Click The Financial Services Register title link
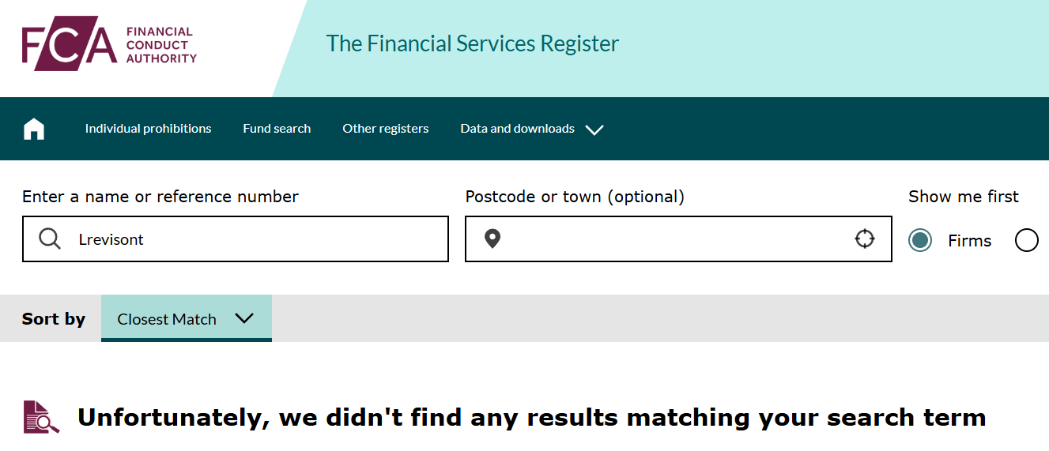Viewport: 1049px width, 451px height. [472, 43]
